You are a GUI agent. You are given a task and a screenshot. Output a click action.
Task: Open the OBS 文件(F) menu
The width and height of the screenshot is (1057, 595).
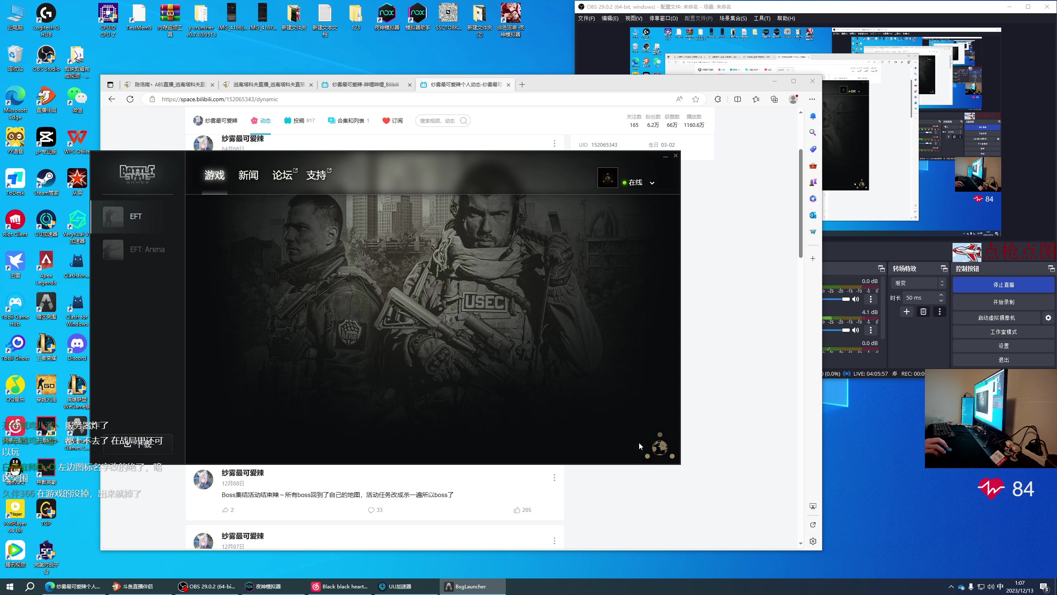pos(586,18)
